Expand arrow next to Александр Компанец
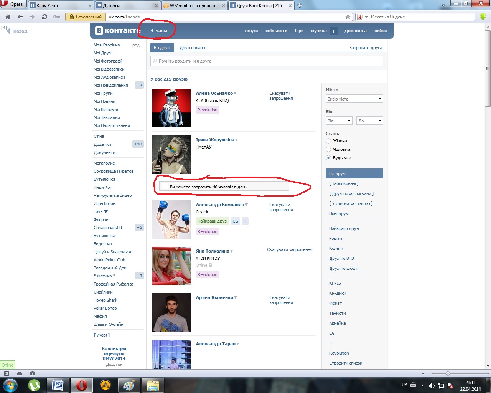Image resolution: width=491 pixels, height=393 pixels. pos(247,205)
